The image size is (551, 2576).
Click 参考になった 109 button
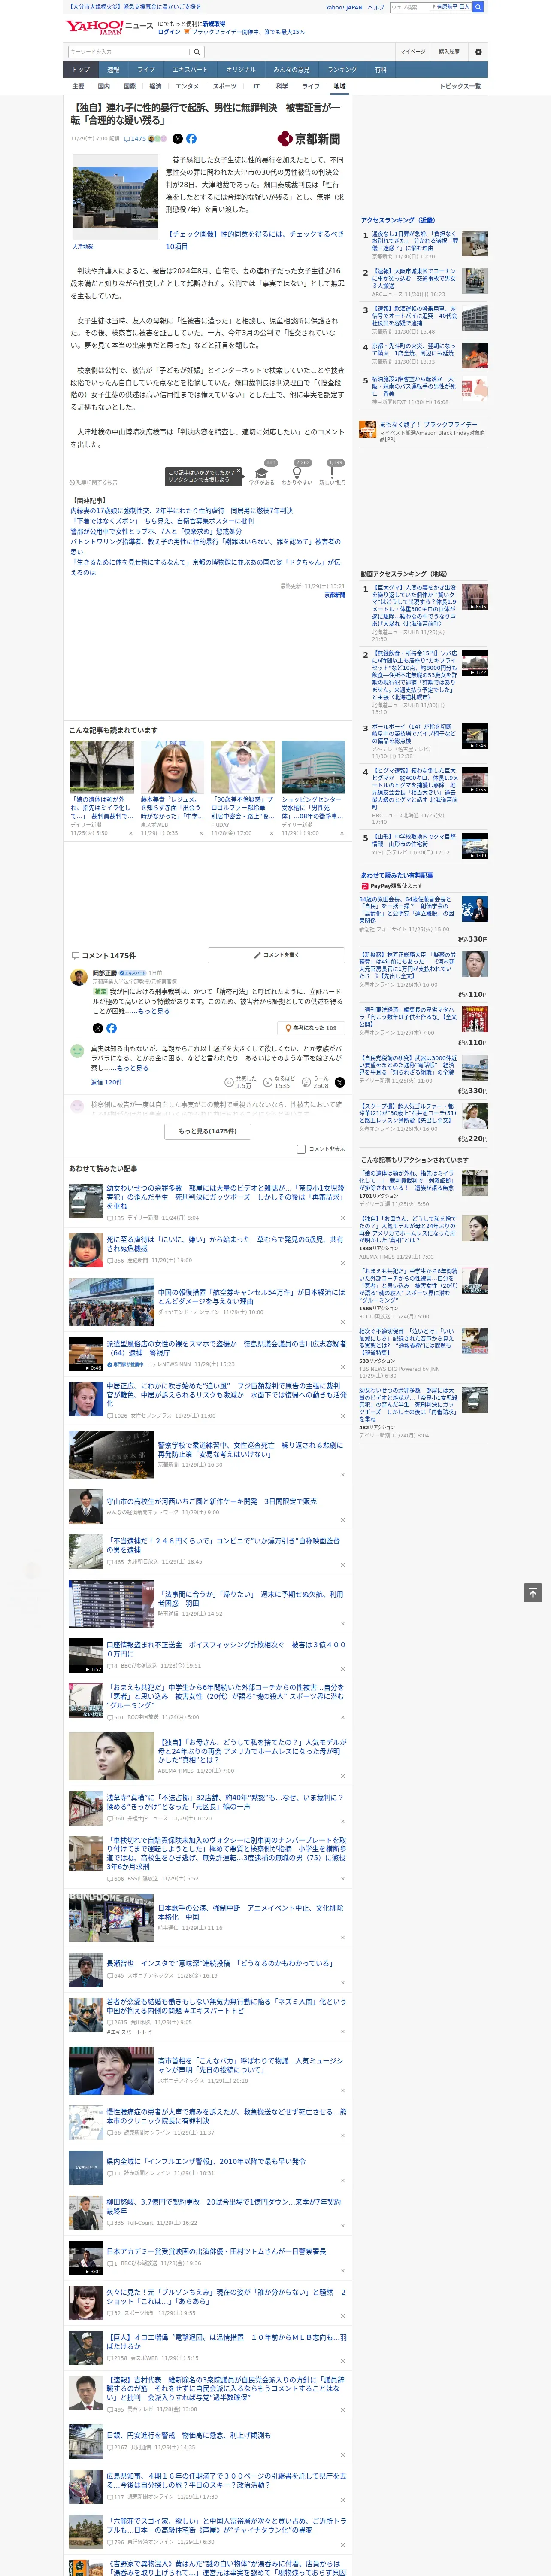click(x=311, y=1028)
